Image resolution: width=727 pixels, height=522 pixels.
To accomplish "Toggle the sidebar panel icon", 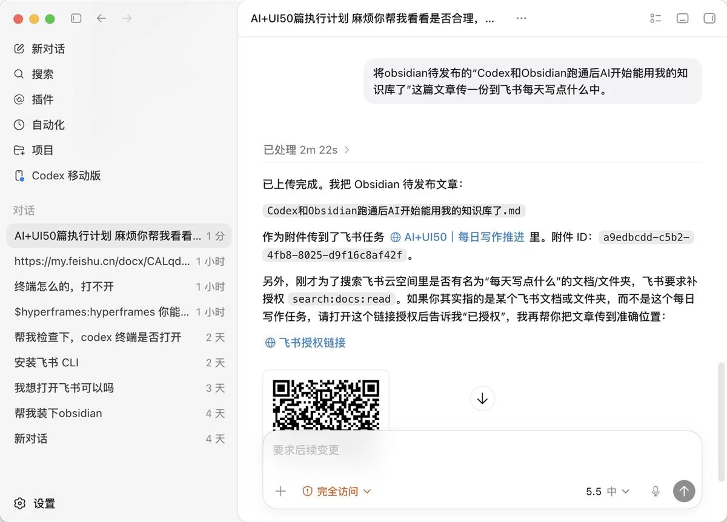I will pos(76,19).
